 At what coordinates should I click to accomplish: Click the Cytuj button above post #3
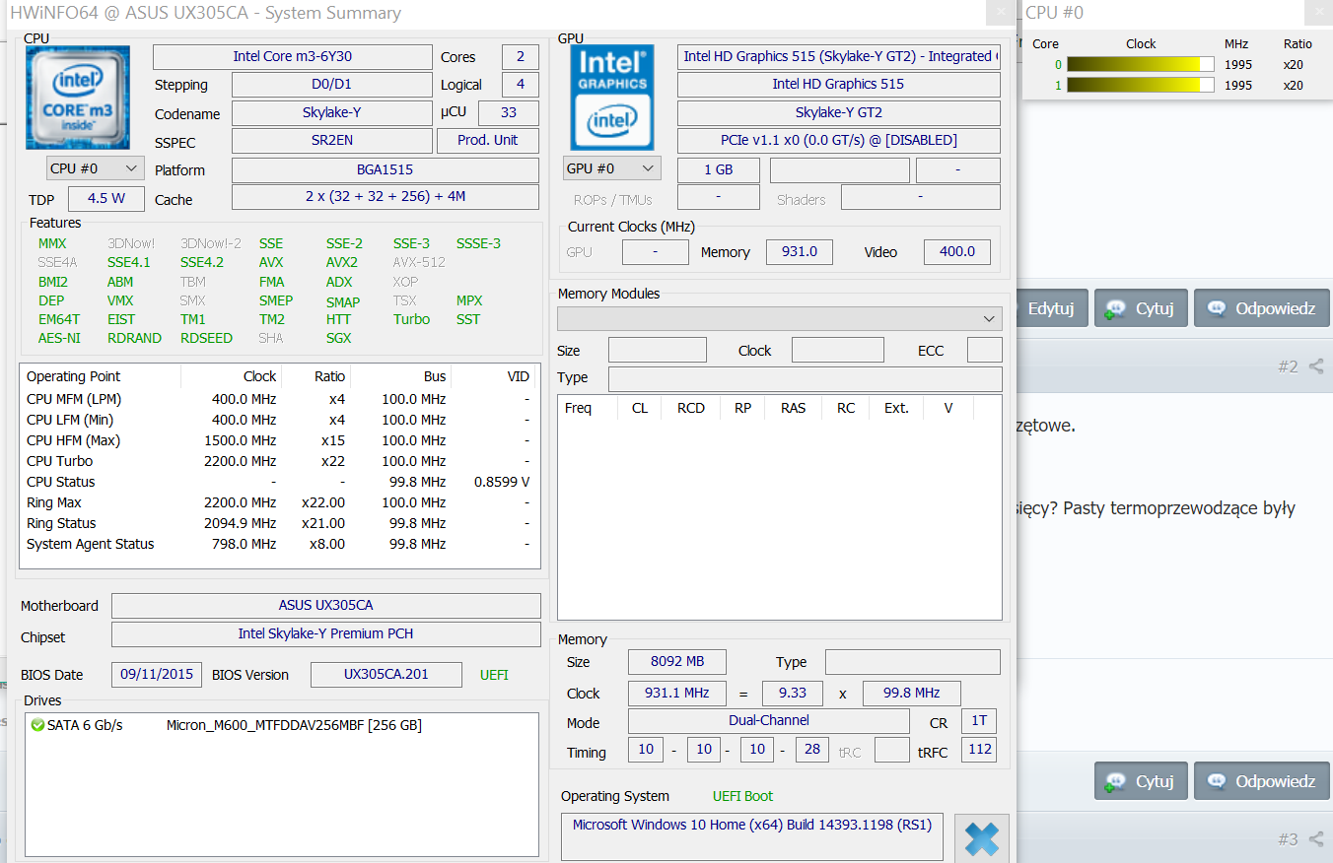click(1140, 781)
